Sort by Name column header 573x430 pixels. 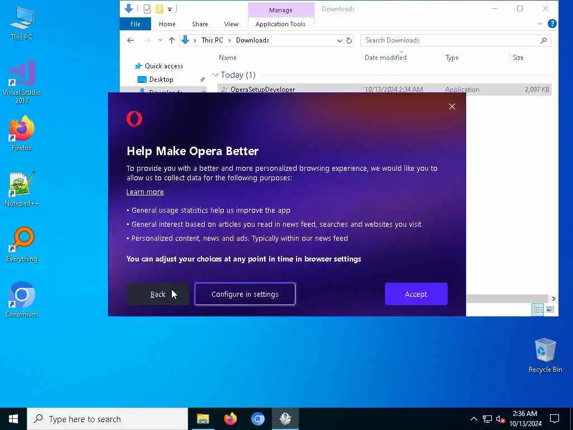(x=228, y=58)
